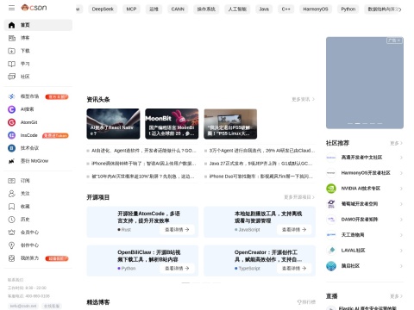Click the 操作系统 topic tag

click(x=206, y=9)
